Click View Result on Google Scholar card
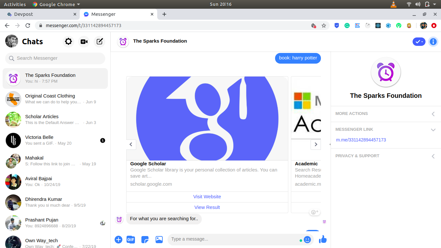Screen dimensions: 441x248 (207, 207)
